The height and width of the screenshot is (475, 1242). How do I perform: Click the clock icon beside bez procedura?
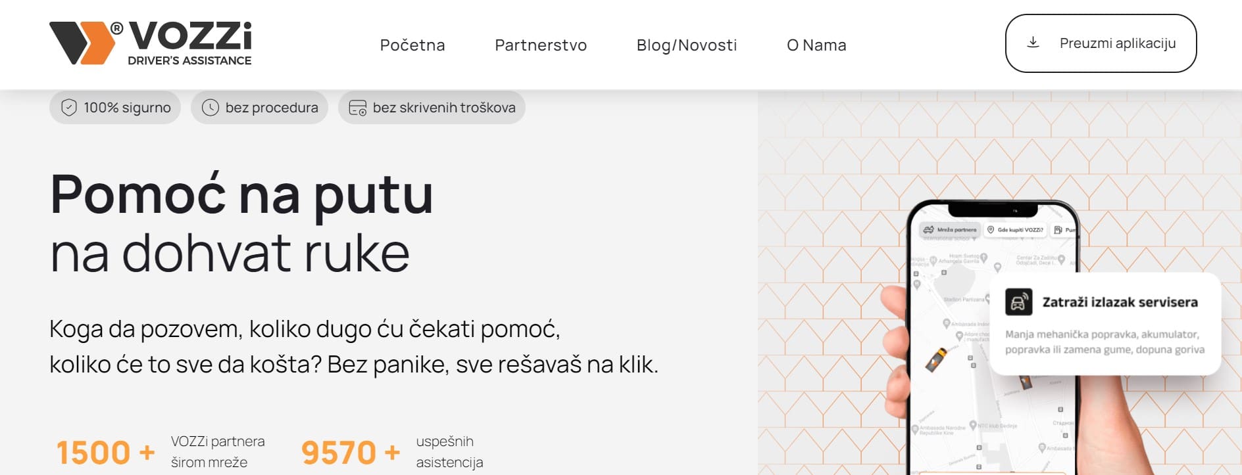click(211, 108)
